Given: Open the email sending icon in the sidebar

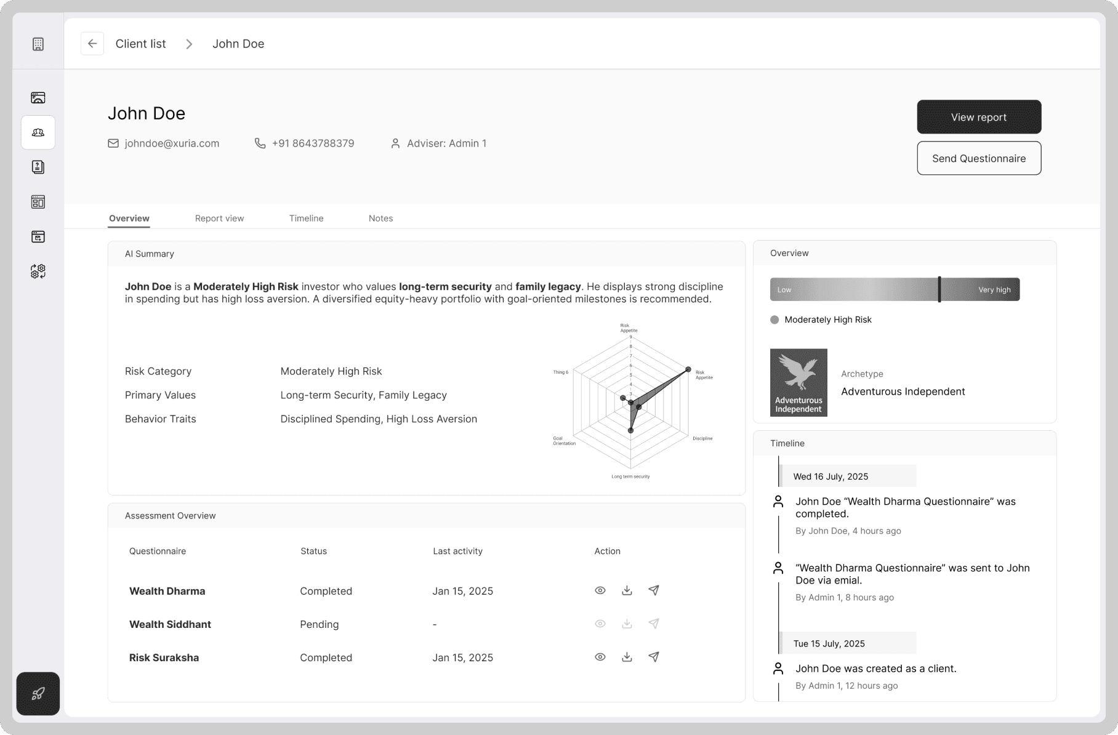Looking at the screenshot, I should point(38,236).
